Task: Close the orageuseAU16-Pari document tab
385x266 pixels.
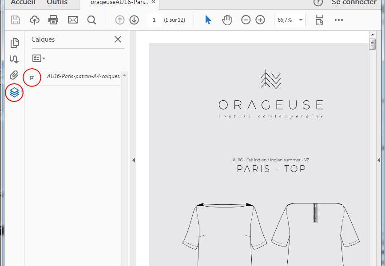Action: pyautogui.click(x=153, y=2)
